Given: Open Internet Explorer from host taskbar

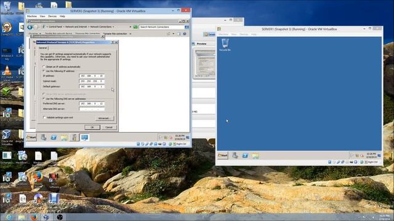Looking at the screenshot, I should (x=9, y=217).
